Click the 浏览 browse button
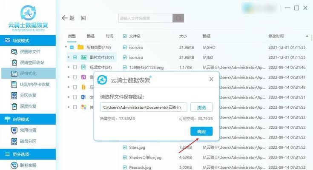313x170 pixels. coord(201,108)
